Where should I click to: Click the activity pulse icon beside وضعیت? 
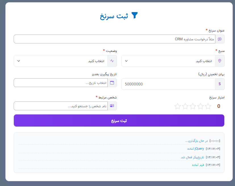(x=112, y=61)
